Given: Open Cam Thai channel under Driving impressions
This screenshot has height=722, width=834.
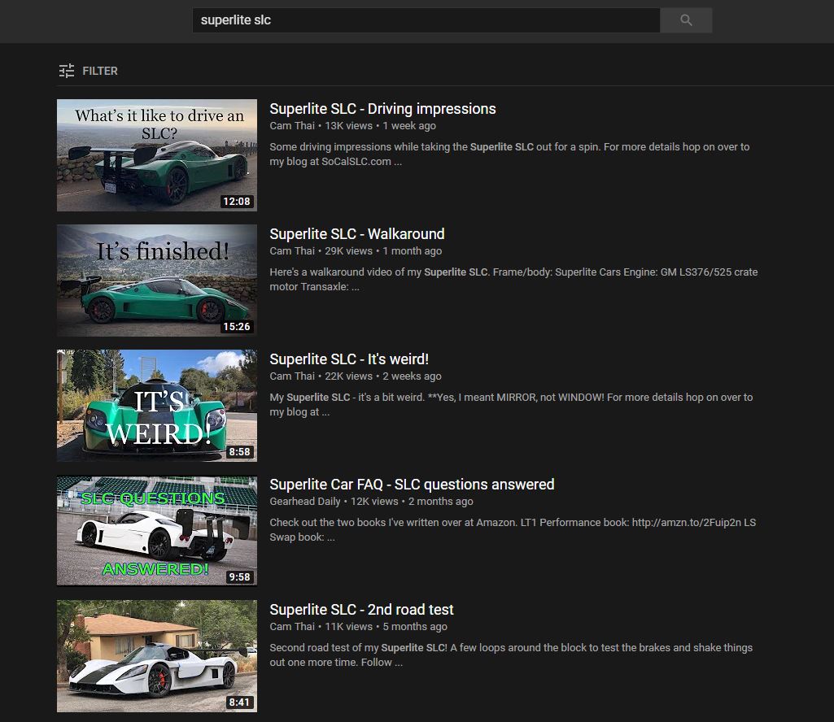Looking at the screenshot, I should tap(292, 125).
